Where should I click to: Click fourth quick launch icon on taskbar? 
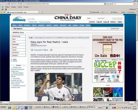22,108
